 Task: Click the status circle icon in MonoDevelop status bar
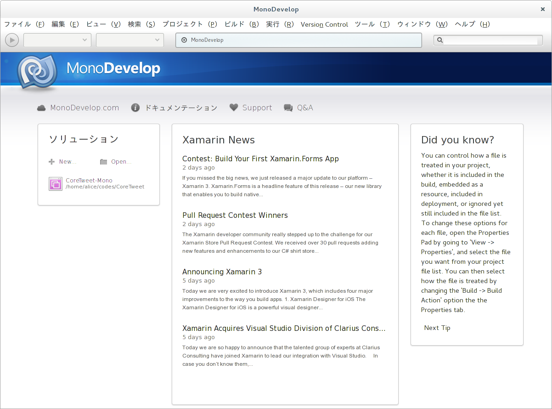tap(184, 40)
